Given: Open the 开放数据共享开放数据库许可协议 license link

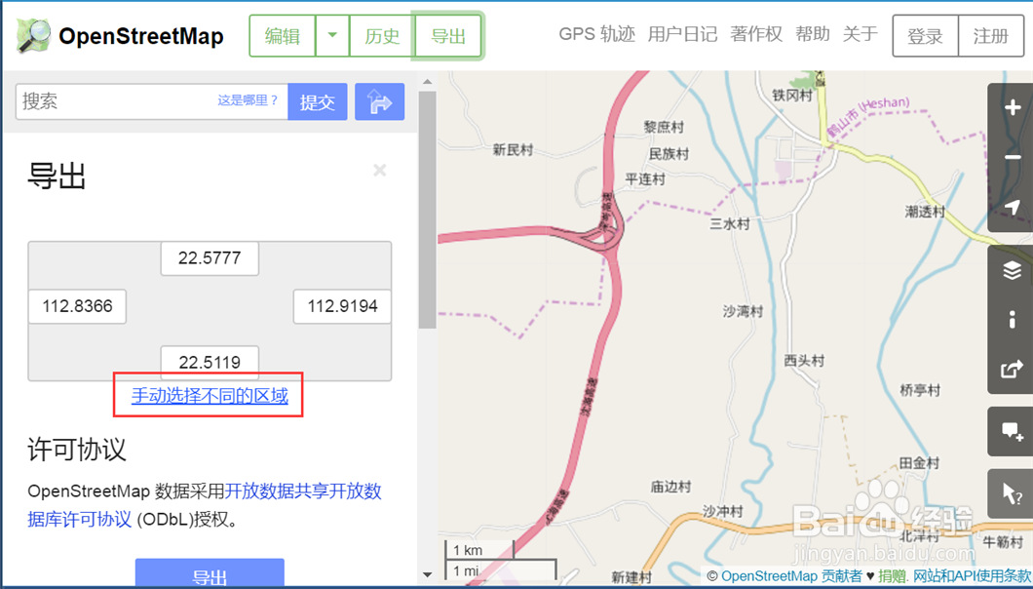Looking at the screenshot, I should click(x=205, y=505).
